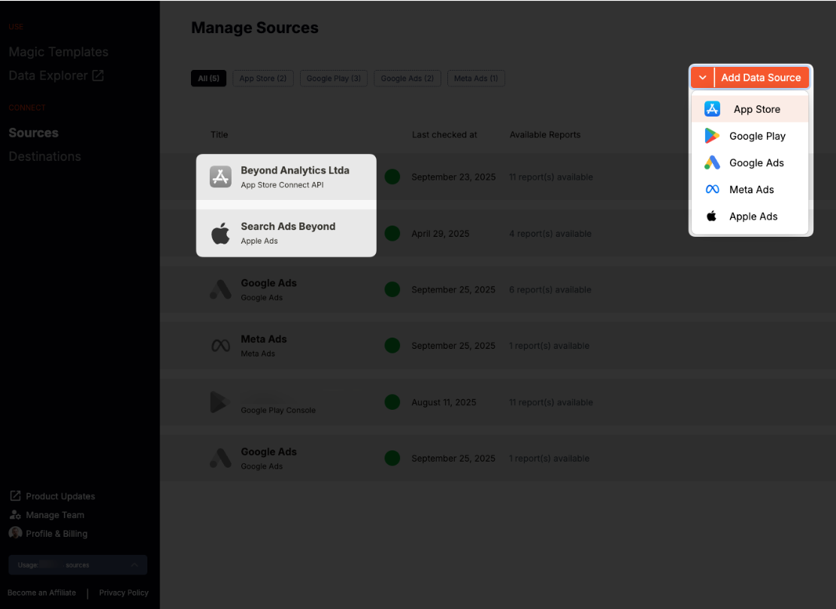Screen dimensions: 836x609
Task: Switch to the Google Play (3) filter tab
Action: pos(333,78)
